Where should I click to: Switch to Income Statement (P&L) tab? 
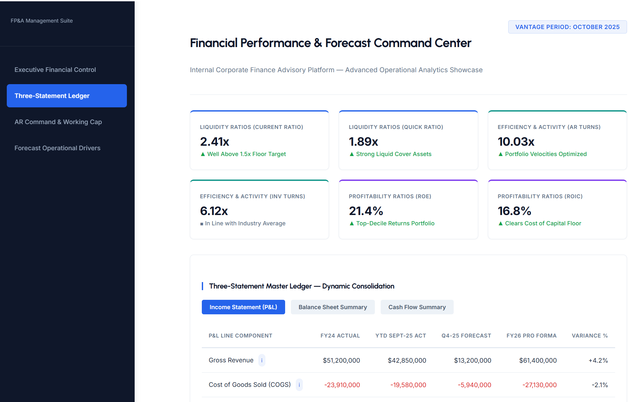[x=243, y=307]
